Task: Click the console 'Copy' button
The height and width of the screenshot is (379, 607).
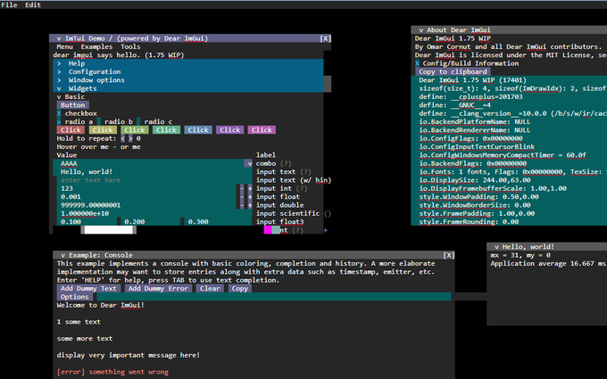Action: tap(240, 289)
